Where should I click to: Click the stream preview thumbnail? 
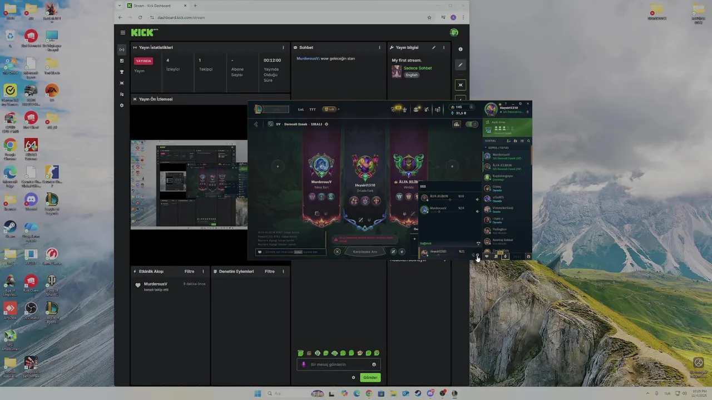[x=189, y=184]
